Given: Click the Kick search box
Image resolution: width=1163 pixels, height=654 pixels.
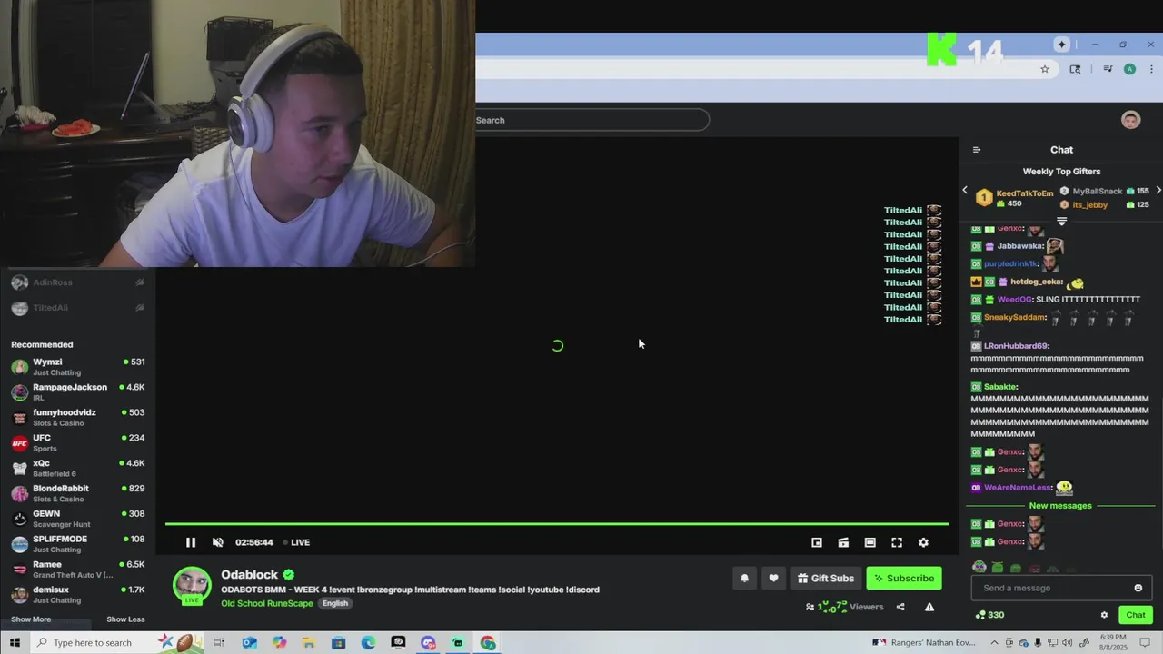Looking at the screenshot, I should [591, 120].
